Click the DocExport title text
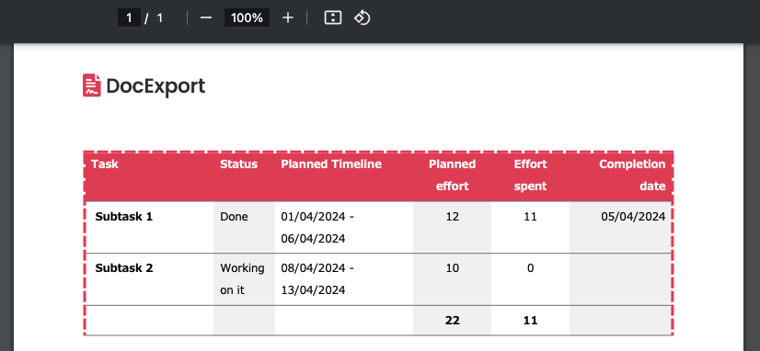Viewport: 760px width, 351px height. [155, 86]
